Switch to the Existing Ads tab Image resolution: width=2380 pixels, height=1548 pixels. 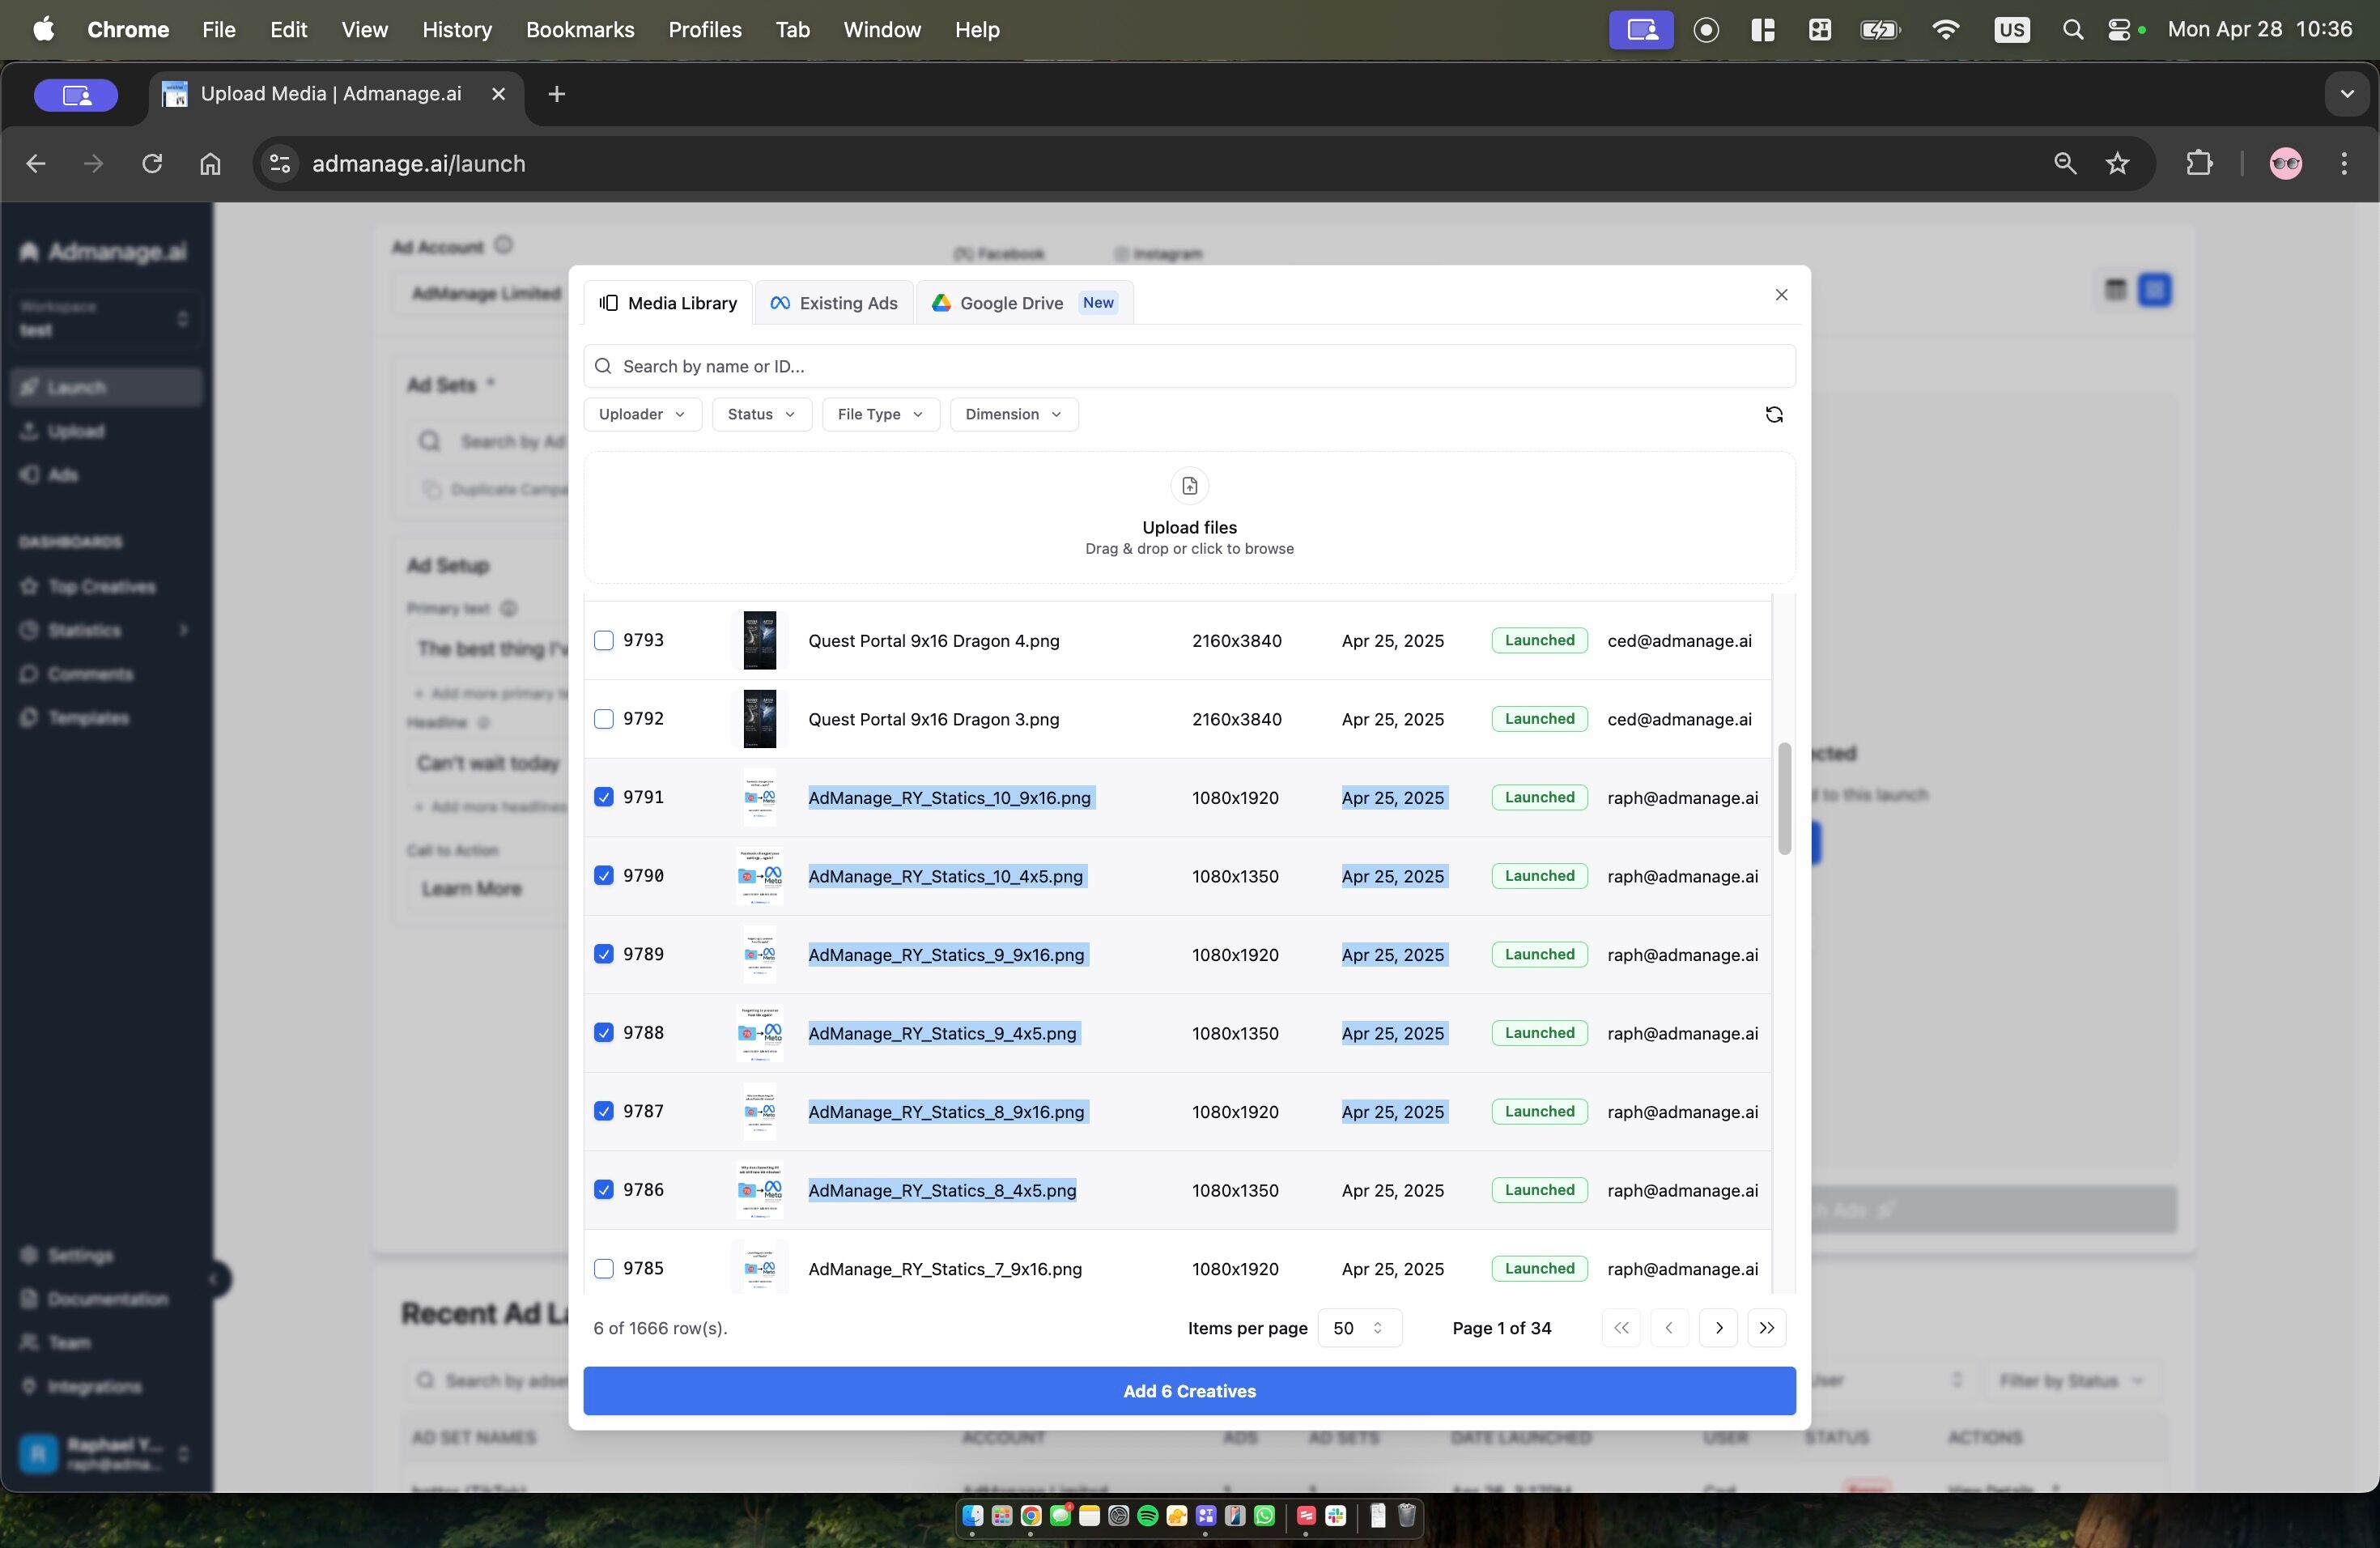(834, 303)
